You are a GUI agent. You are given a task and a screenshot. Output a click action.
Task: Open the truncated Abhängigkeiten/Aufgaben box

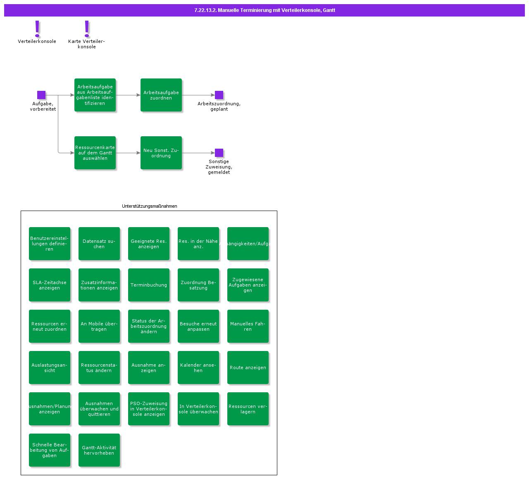pos(248,244)
